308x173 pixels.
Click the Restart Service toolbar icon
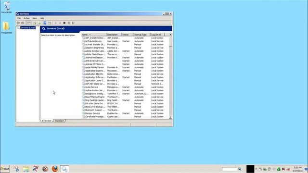pos(73,23)
